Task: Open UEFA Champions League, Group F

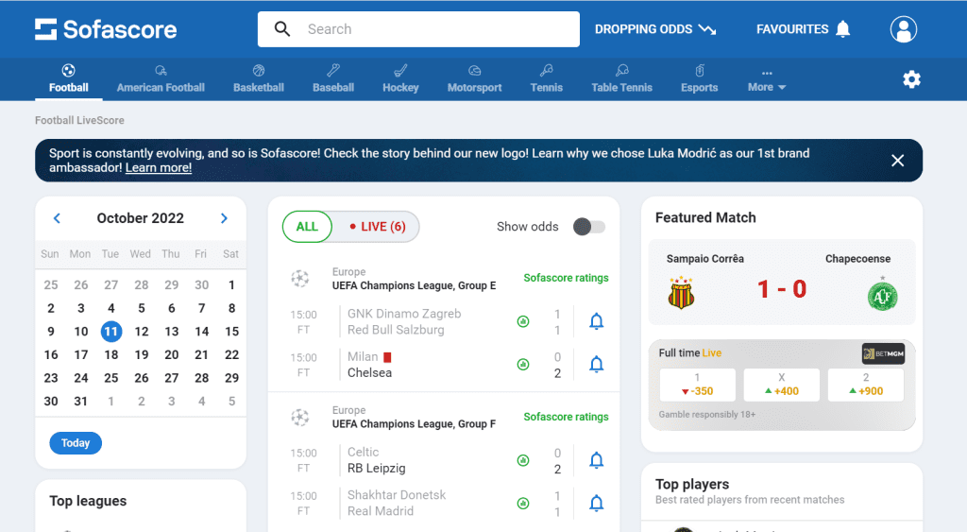Action: coord(414,424)
